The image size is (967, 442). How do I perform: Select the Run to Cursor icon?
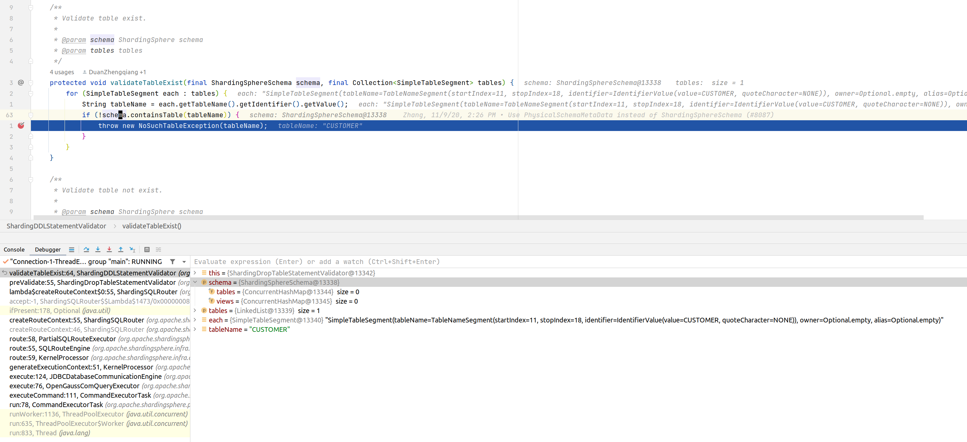coord(132,249)
